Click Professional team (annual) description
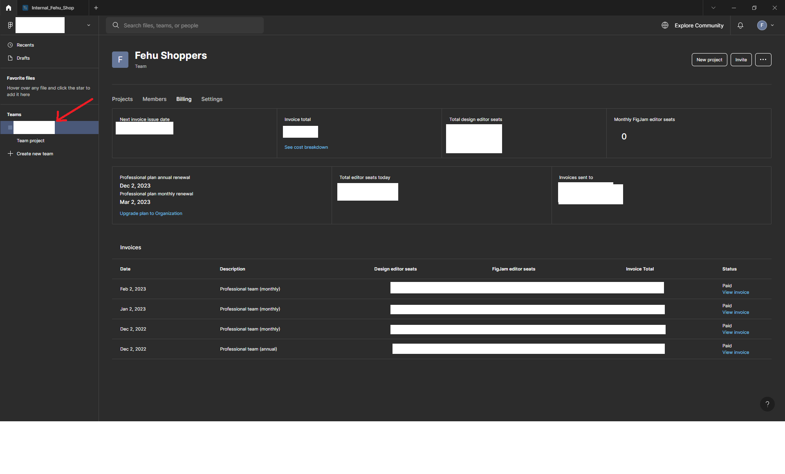Image resolution: width=785 pixels, height=474 pixels. [x=249, y=349]
